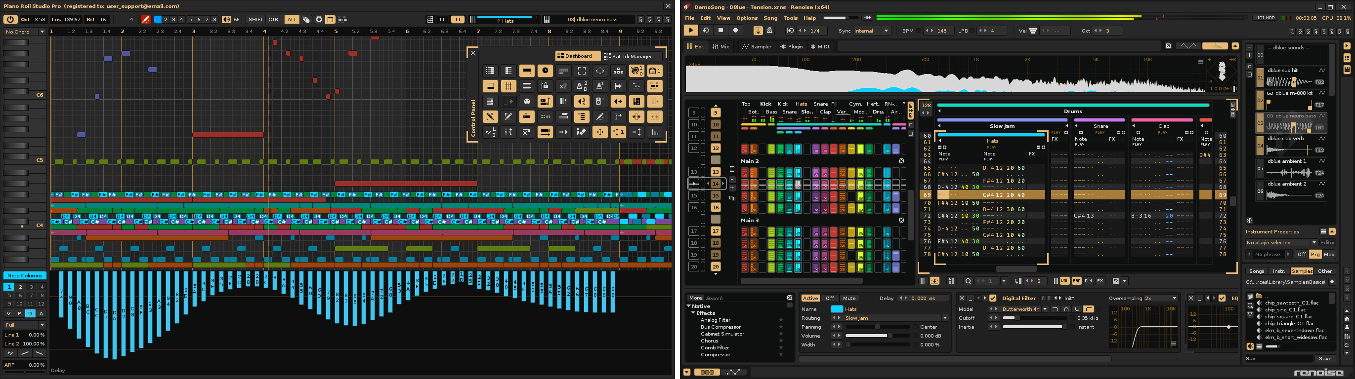Collapse the Native tree in effects list
1355x379 pixels.
pyautogui.click(x=688, y=306)
